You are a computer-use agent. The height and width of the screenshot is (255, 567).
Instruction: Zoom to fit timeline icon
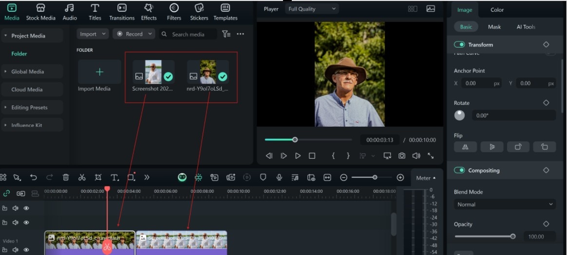coord(327,177)
